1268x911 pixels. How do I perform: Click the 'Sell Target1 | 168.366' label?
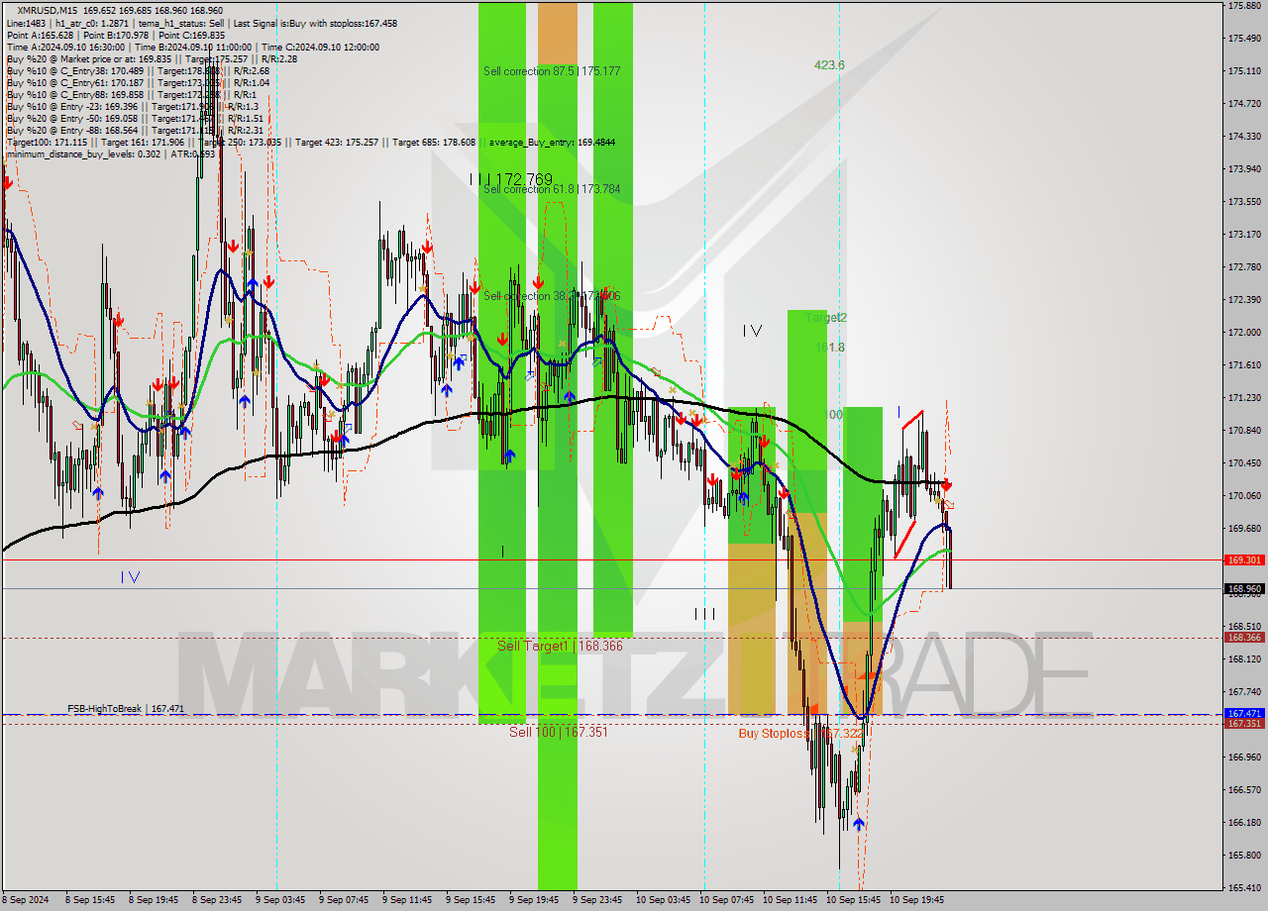pos(560,646)
